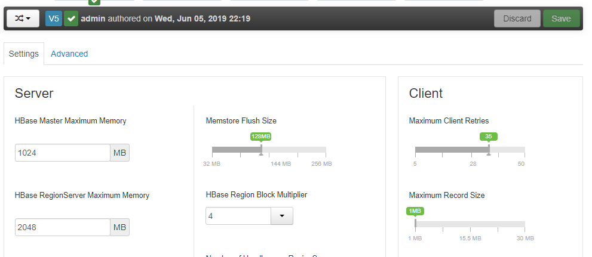
Task: Click the green current-version checkmark icon
Action: (71, 18)
